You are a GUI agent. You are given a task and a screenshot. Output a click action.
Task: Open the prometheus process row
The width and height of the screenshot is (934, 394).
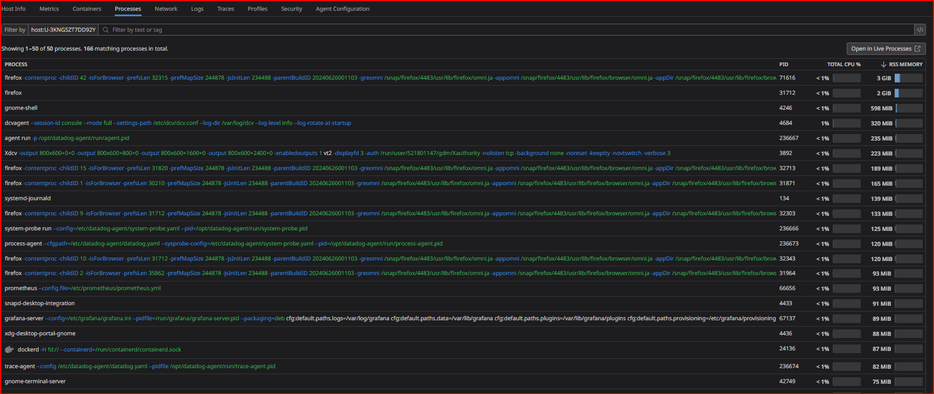tap(21, 289)
